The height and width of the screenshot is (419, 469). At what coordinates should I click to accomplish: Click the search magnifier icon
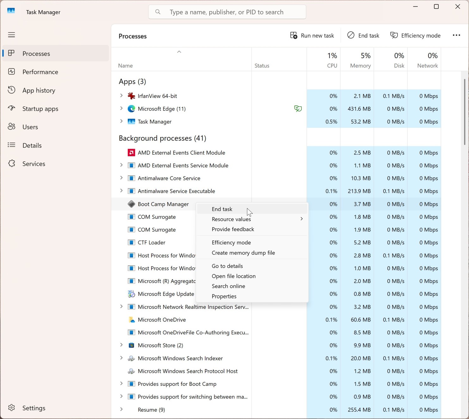(x=158, y=12)
